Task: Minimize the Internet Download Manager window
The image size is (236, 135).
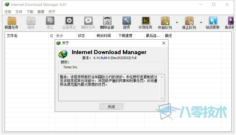Action: tap(200, 5)
